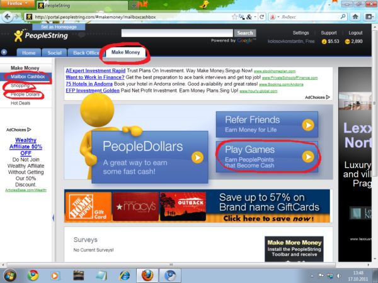Click the yellow arrow on Play Games
Image resolution: width=378 pixels, height=283 pixels.
point(308,157)
